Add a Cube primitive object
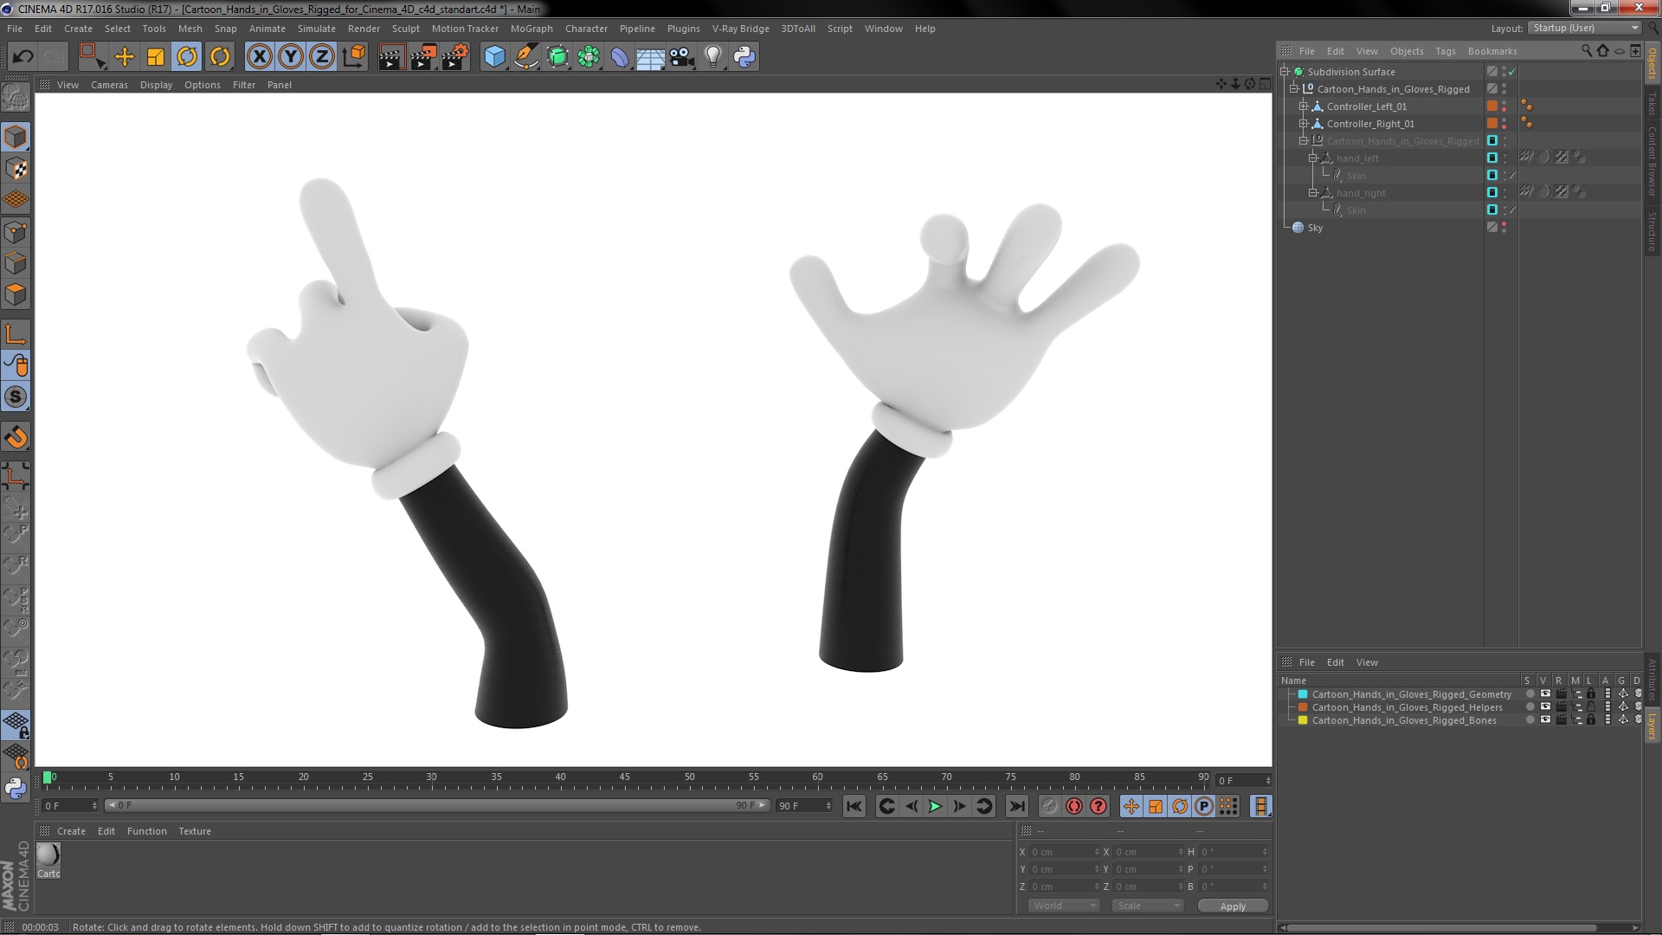1662x935 pixels. [x=494, y=57]
